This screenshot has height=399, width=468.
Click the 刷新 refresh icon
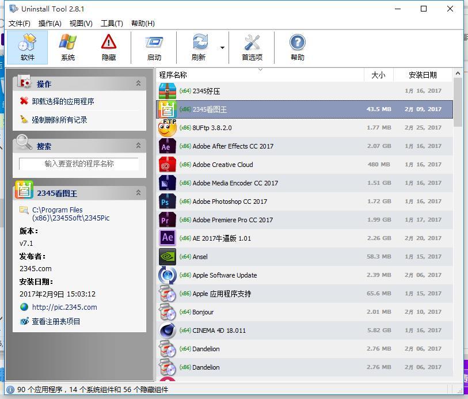198,47
